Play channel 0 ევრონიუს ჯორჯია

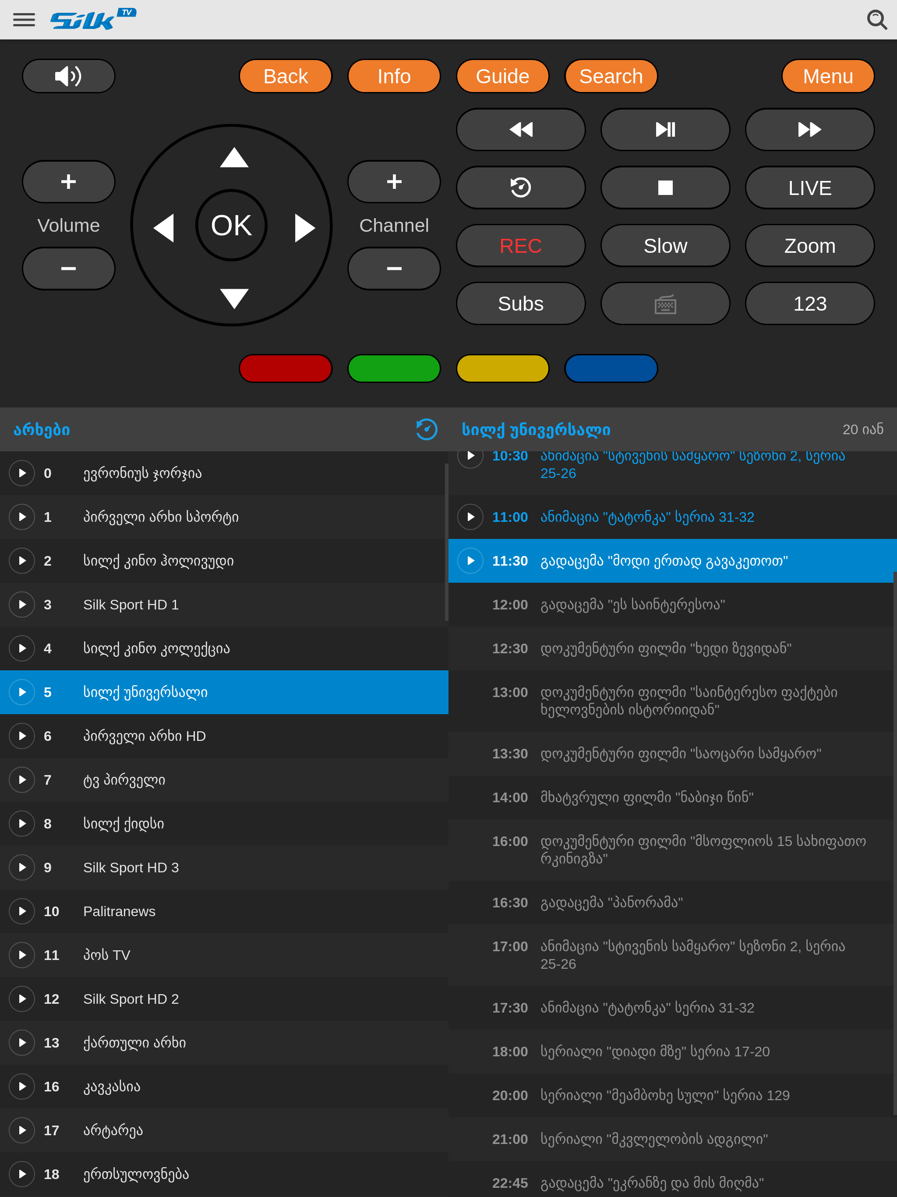tap(22, 473)
